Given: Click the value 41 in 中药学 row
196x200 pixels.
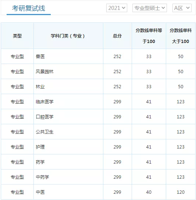Looking at the screenshot, I should pyautogui.click(x=149, y=177).
